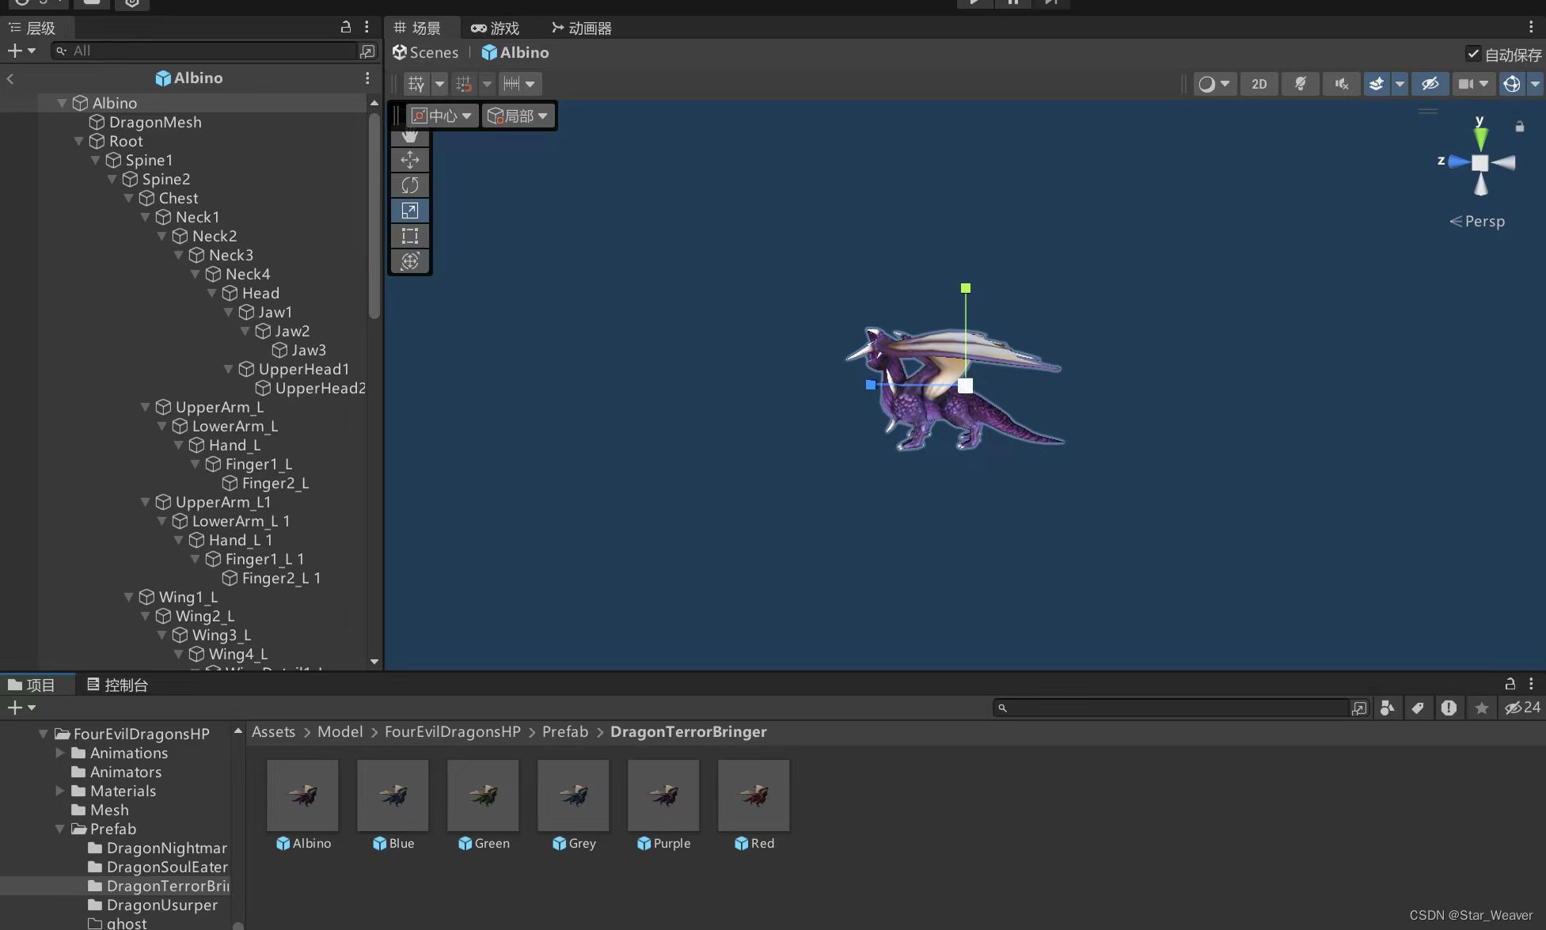Click the scene Gizmos sphere icon

(1511, 84)
